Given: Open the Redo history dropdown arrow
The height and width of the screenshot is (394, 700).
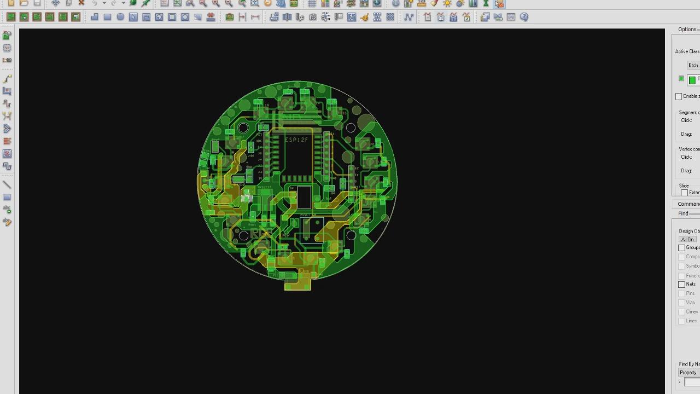Looking at the screenshot, I should click(123, 3).
